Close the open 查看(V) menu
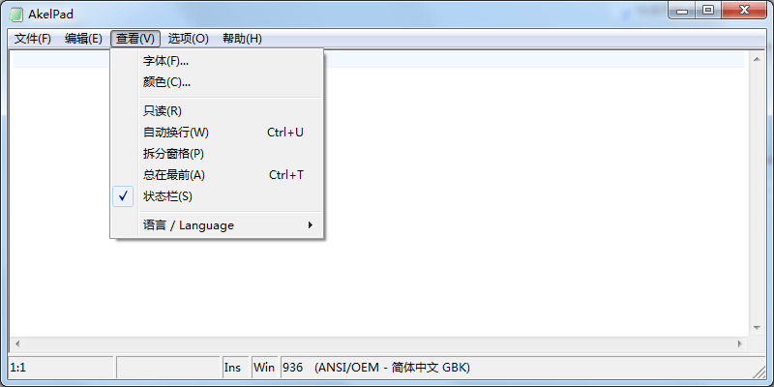774x387 pixels. coord(134,39)
